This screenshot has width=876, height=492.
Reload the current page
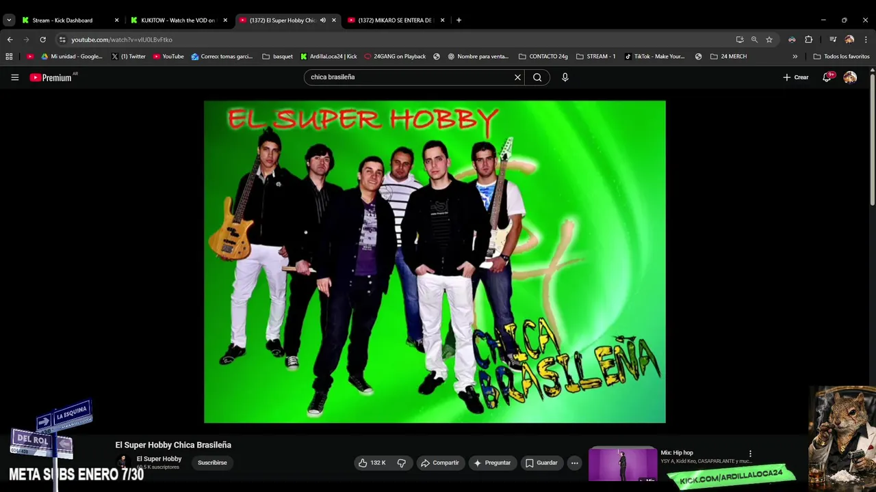click(x=42, y=40)
